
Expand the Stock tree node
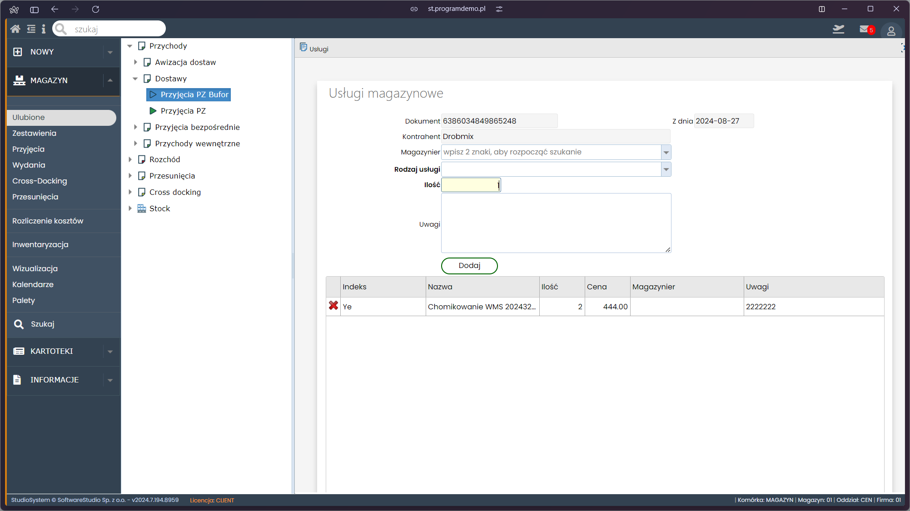[130, 208]
